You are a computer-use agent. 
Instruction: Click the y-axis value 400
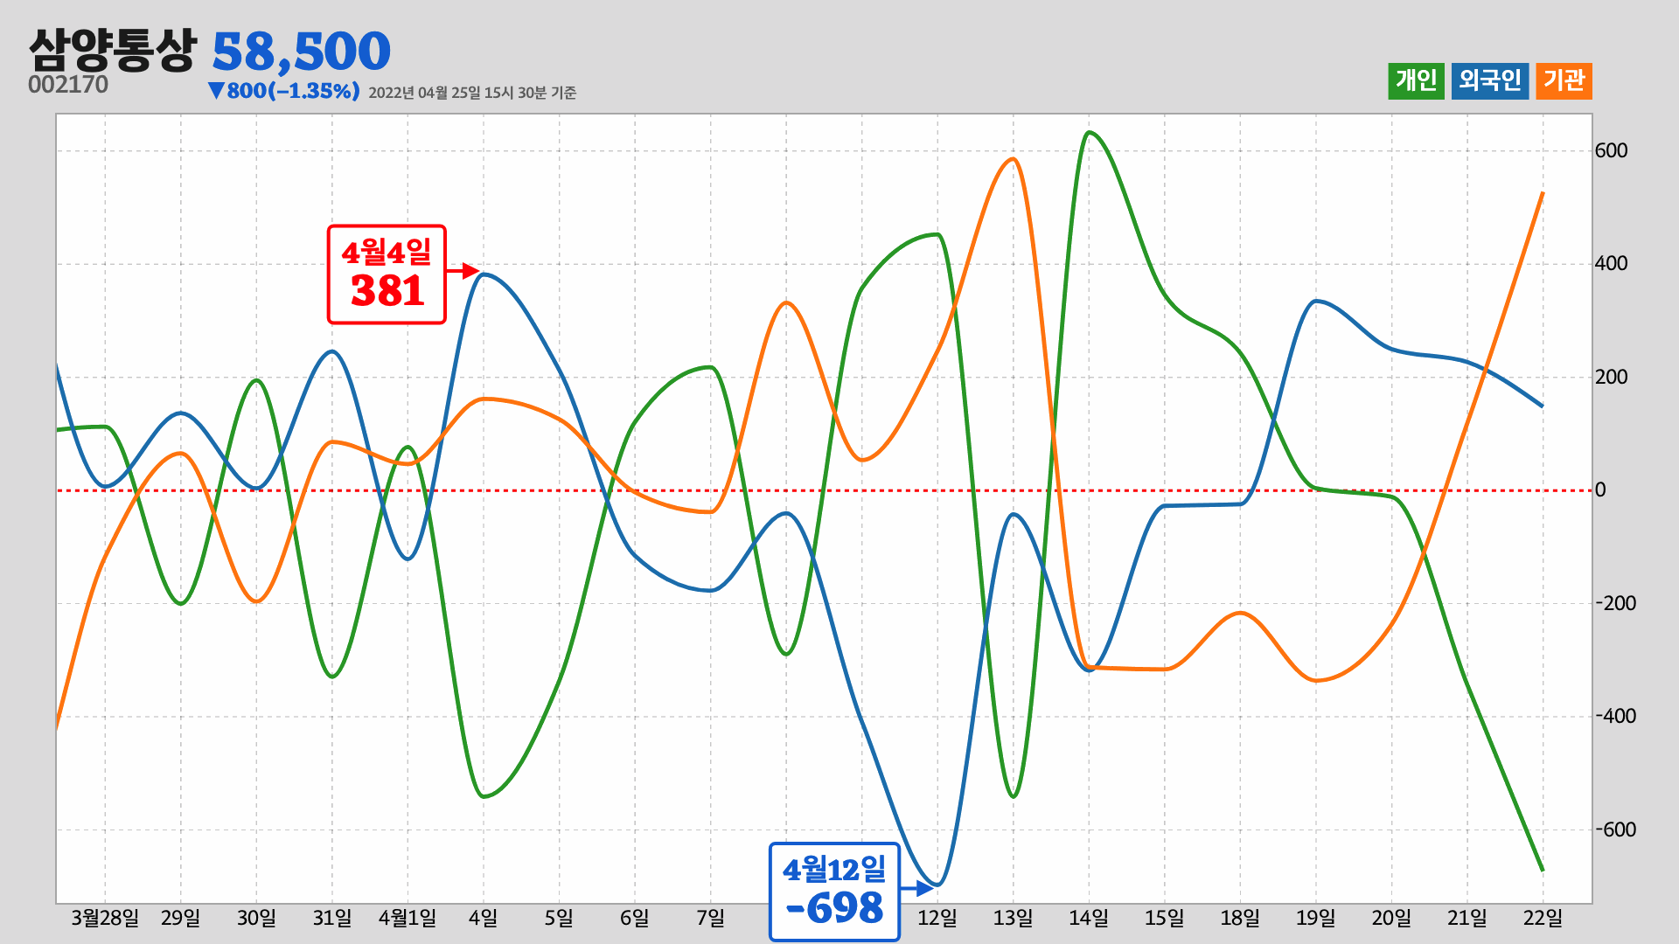pyautogui.click(x=1611, y=263)
